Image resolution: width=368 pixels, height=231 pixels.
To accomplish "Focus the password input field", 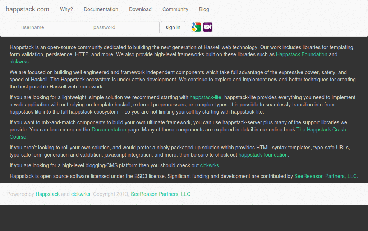I will 124,27.
